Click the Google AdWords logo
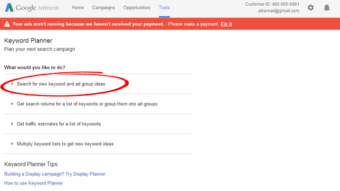Screen dimensions: 340x191 [32, 8]
